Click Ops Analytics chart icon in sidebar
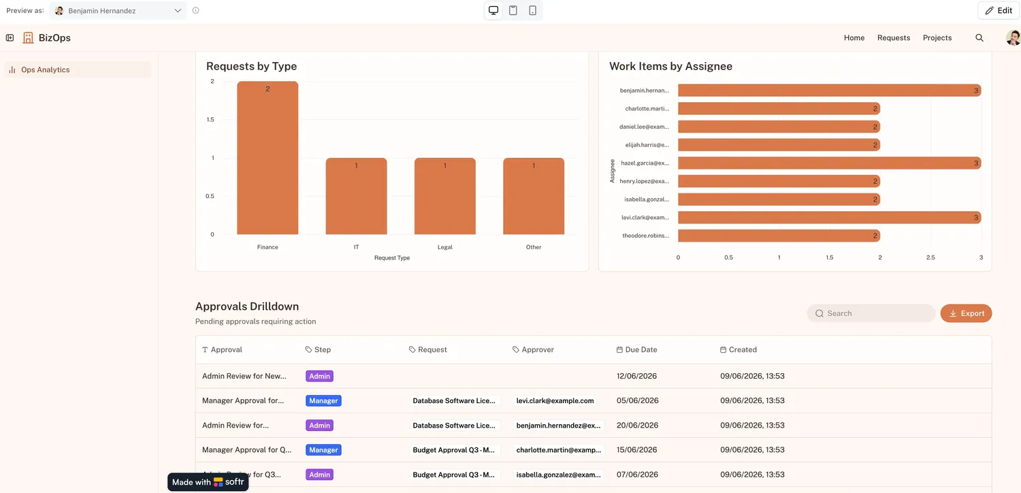The height and width of the screenshot is (493, 1021). click(x=12, y=69)
